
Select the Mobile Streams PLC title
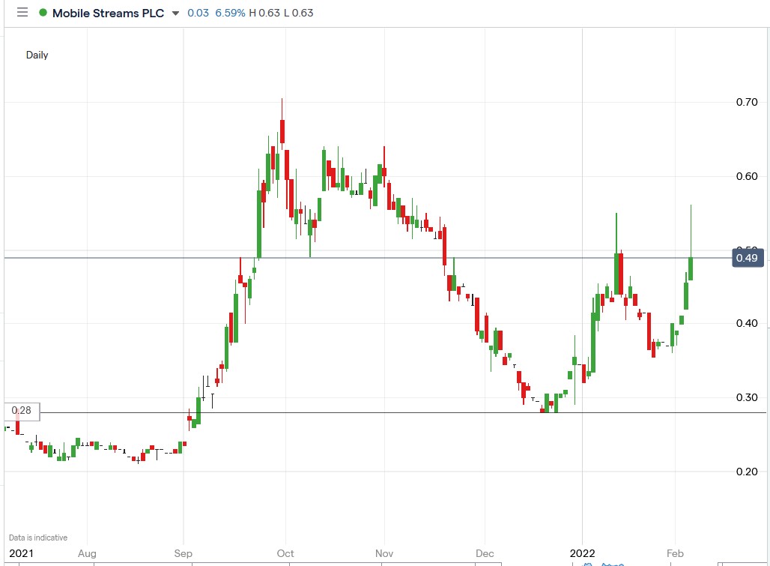point(103,13)
